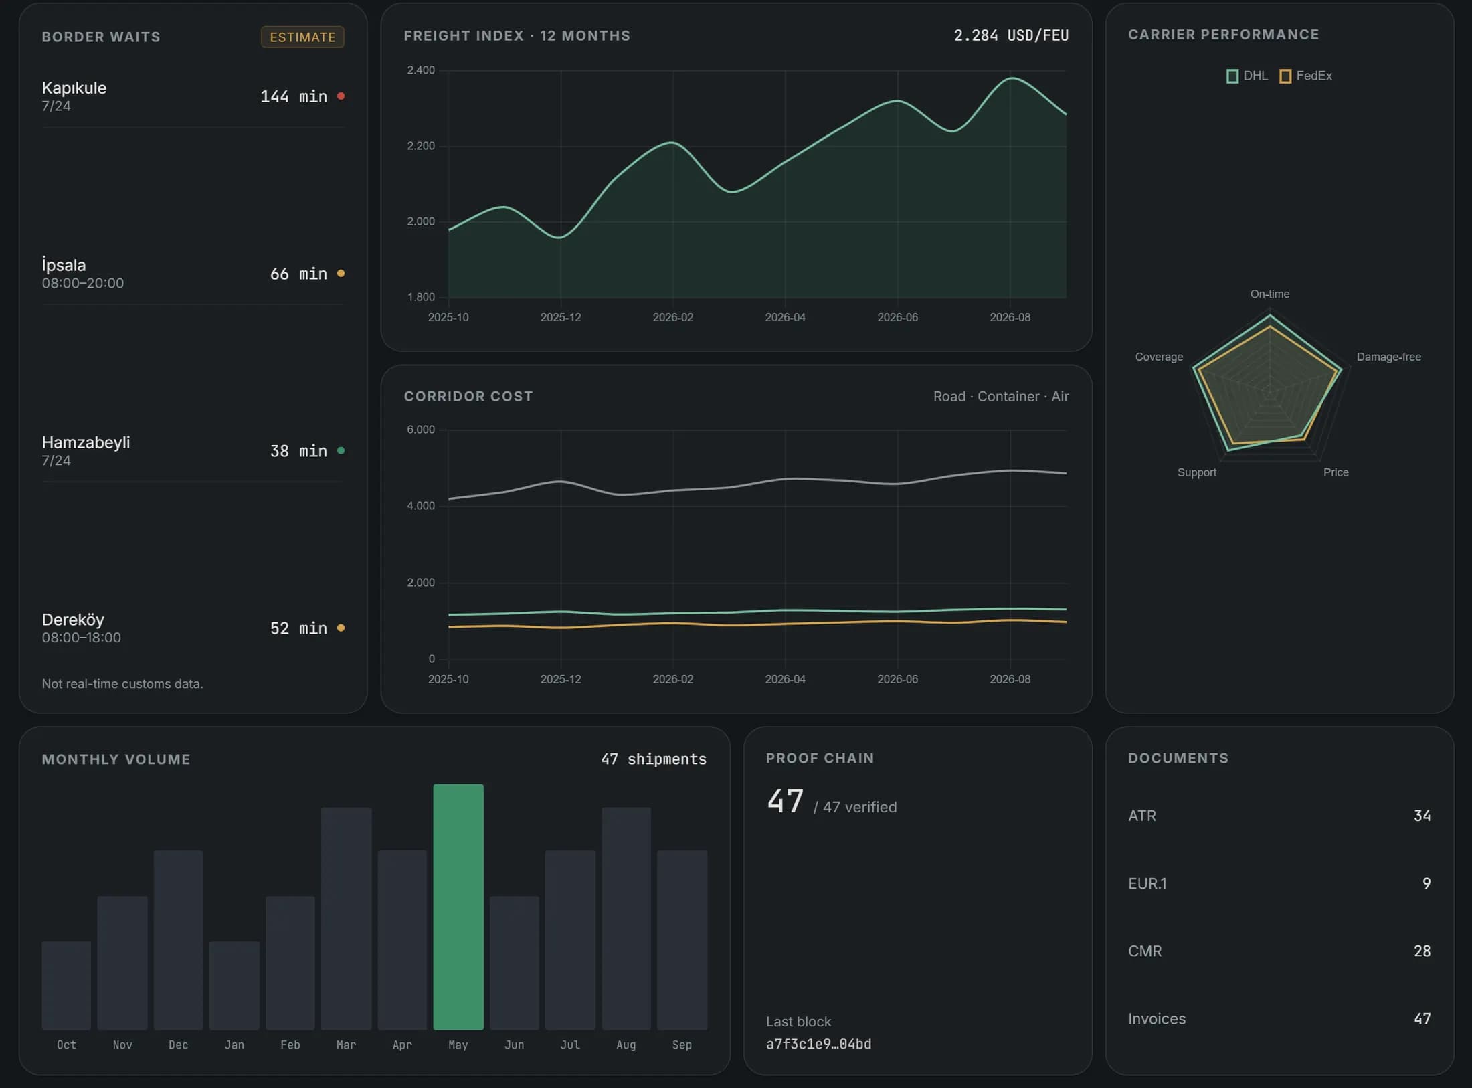This screenshot has height=1088, width=1472.
Task: Click the 2.284 USD/FEU freight value
Action: click(x=1011, y=35)
